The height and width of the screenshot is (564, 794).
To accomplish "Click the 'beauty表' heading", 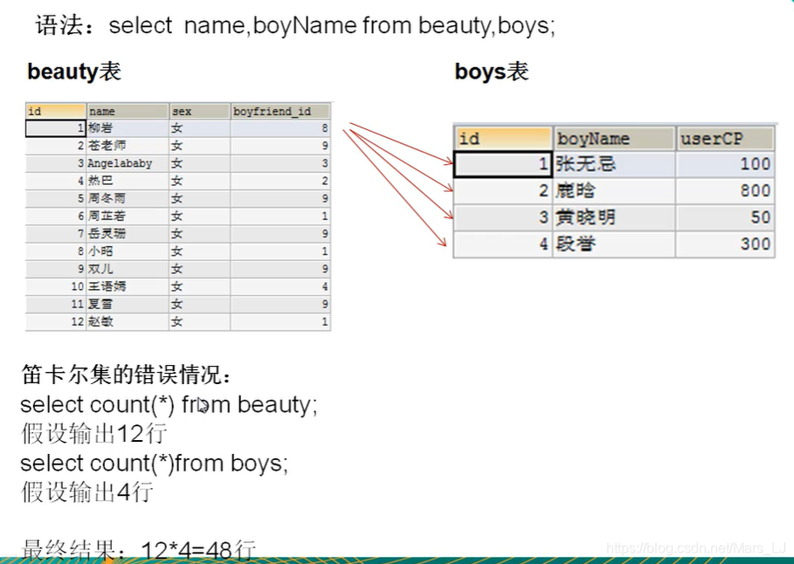I will point(74,72).
